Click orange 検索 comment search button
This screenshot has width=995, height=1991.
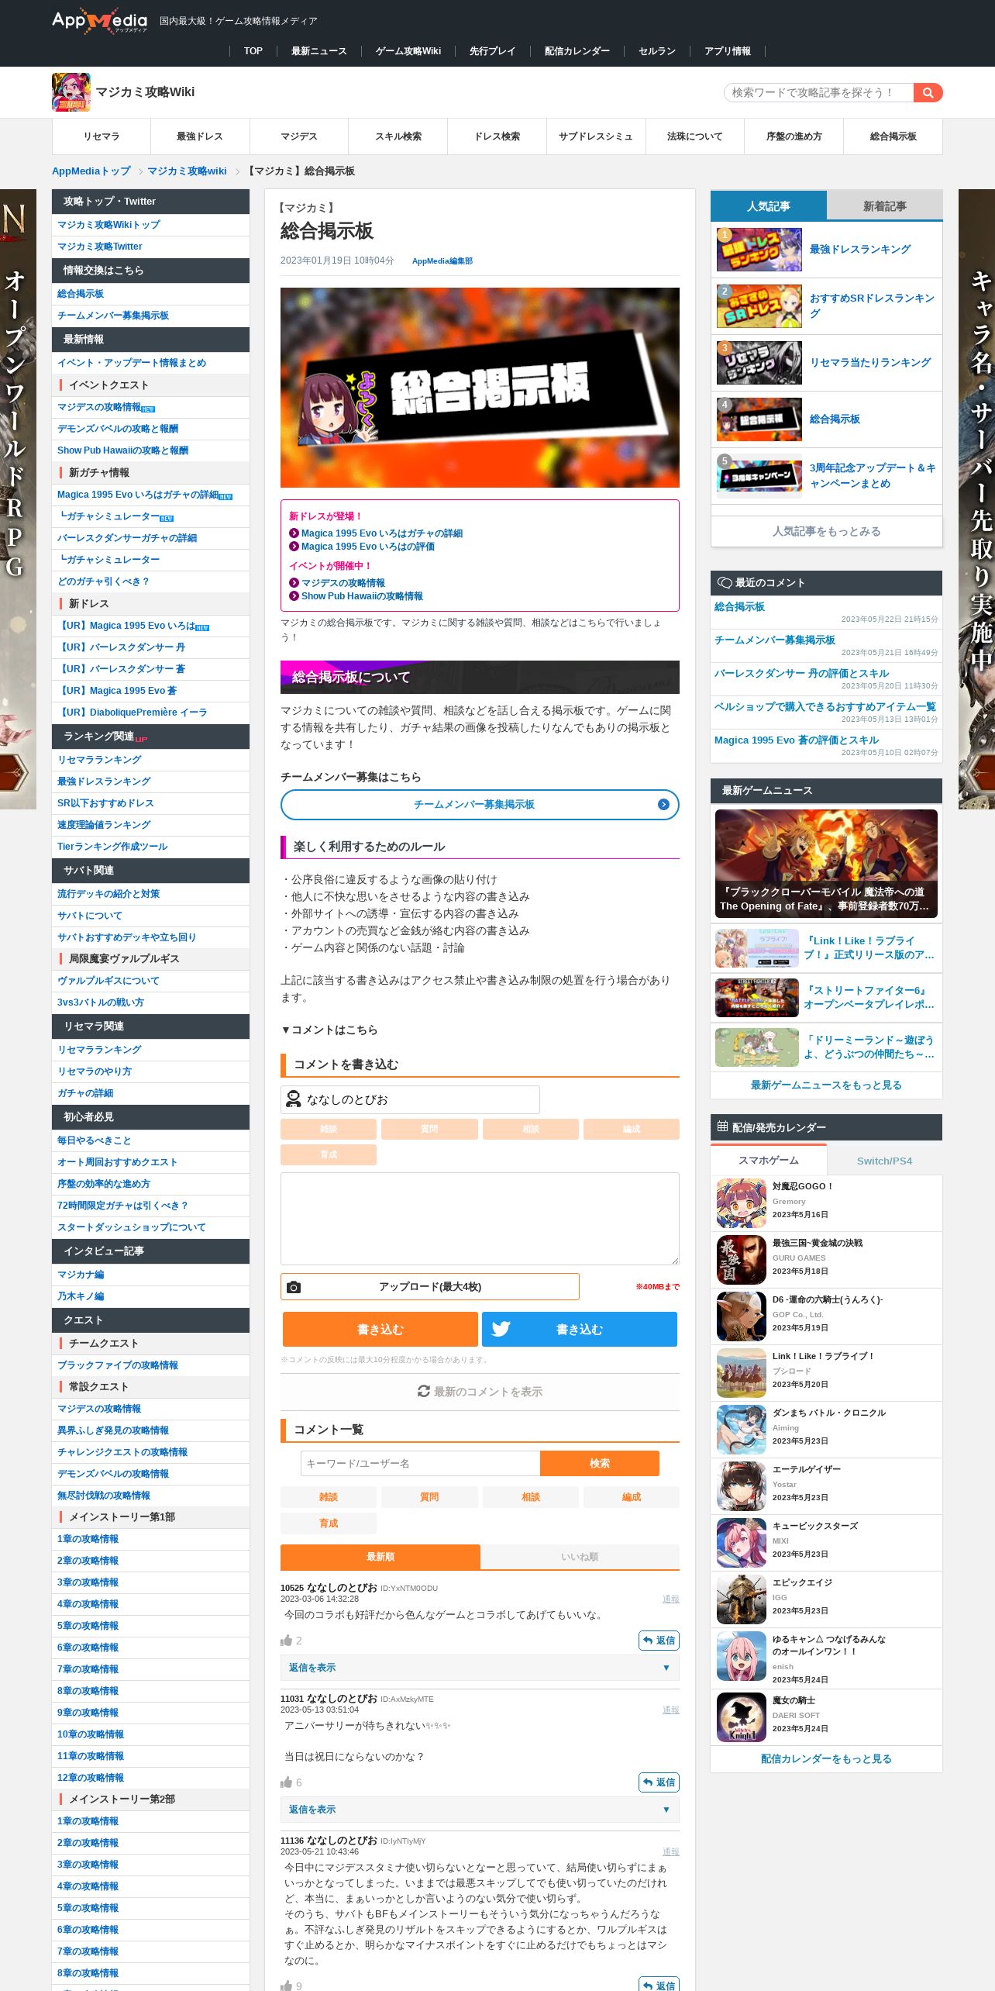(x=600, y=1463)
